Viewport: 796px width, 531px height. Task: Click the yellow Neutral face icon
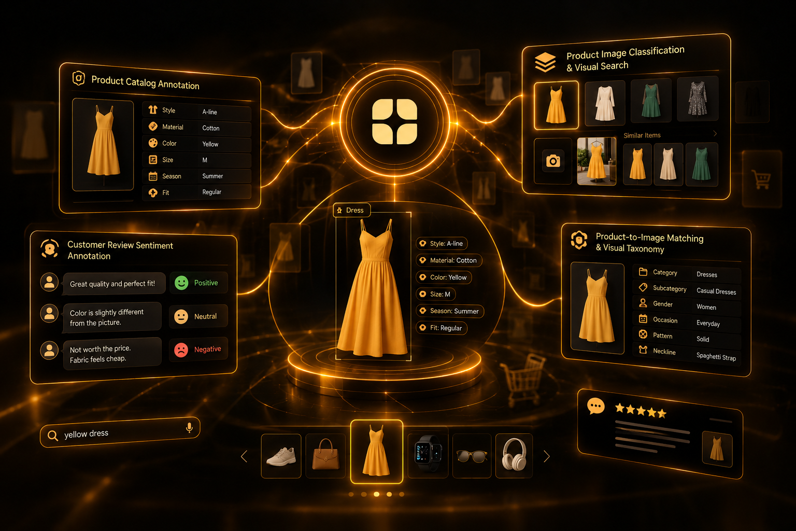pyautogui.click(x=181, y=316)
